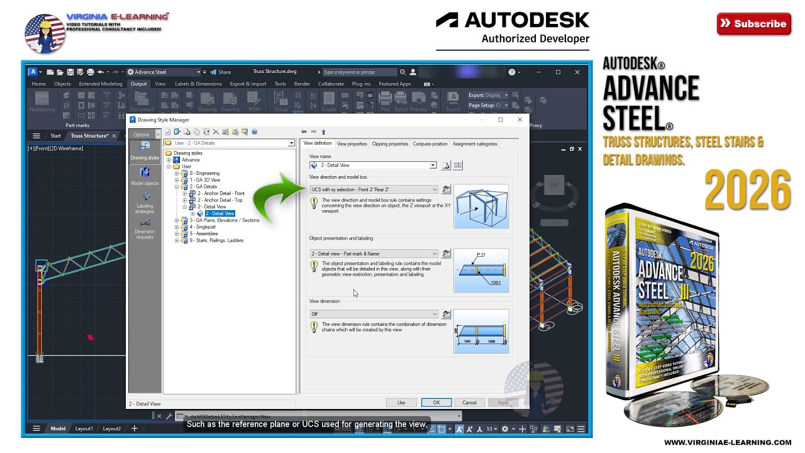Expand the '5 - Assemblies' node
The height and width of the screenshot is (453, 805).
177,233
